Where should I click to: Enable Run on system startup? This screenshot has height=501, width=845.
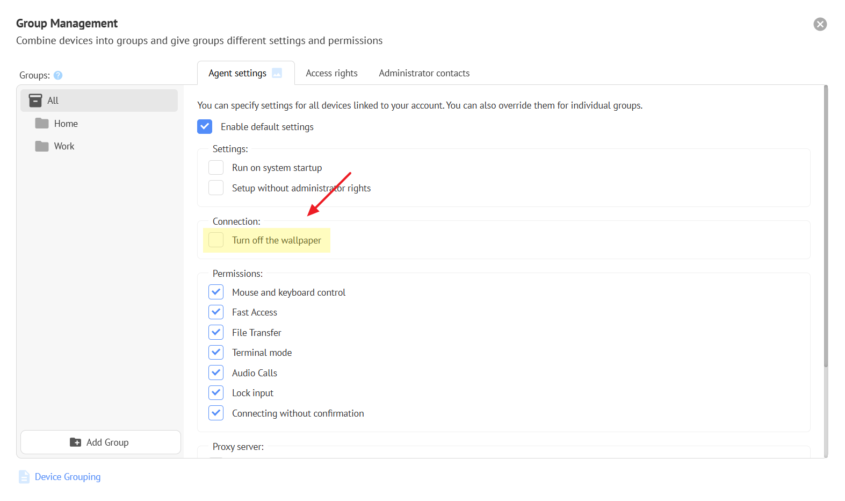point(216,168)
